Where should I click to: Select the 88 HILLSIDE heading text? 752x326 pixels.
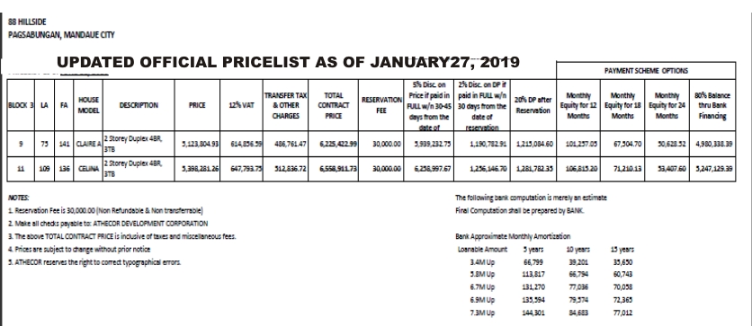click(27, 22)
